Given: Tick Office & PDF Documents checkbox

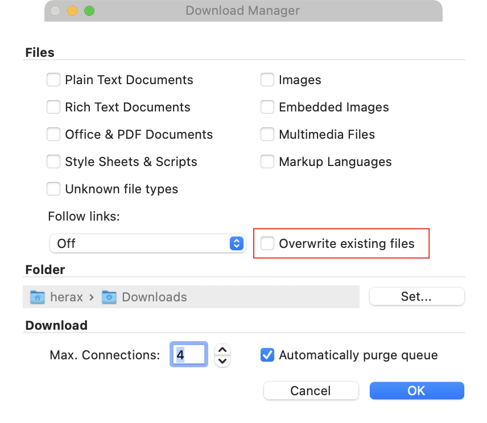Looking at the screenshot, I should (x=53, y=135).
